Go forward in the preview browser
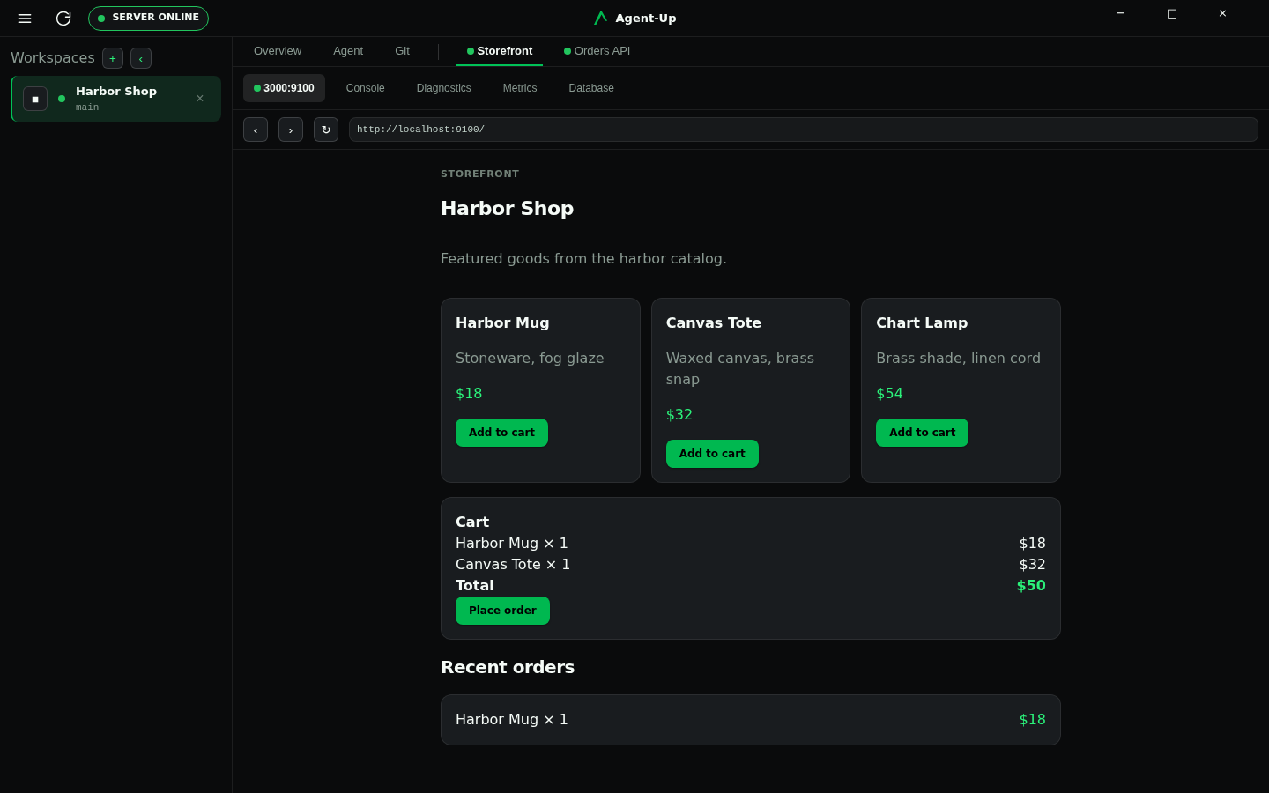Image resolution: width=1269 pixels, height=793 pixels. tap(291, 130)
